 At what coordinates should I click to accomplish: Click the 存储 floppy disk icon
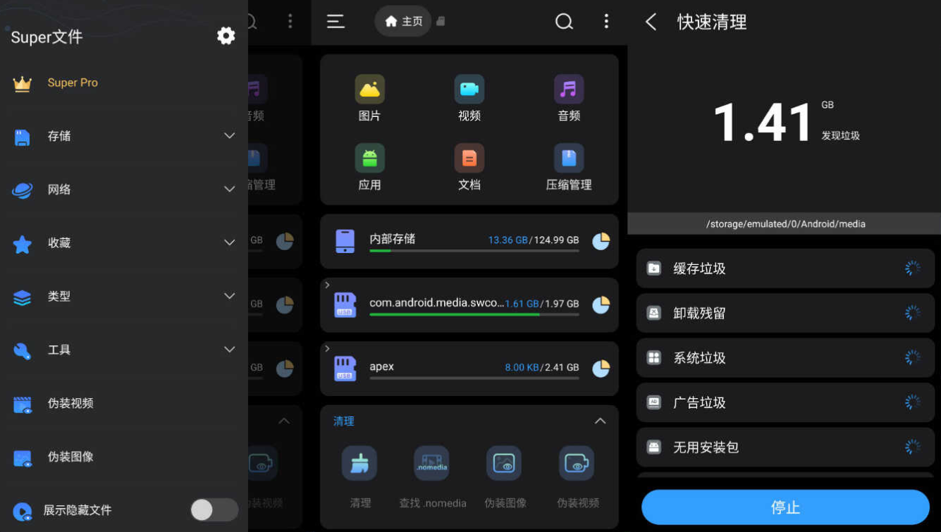pos(23,137)
